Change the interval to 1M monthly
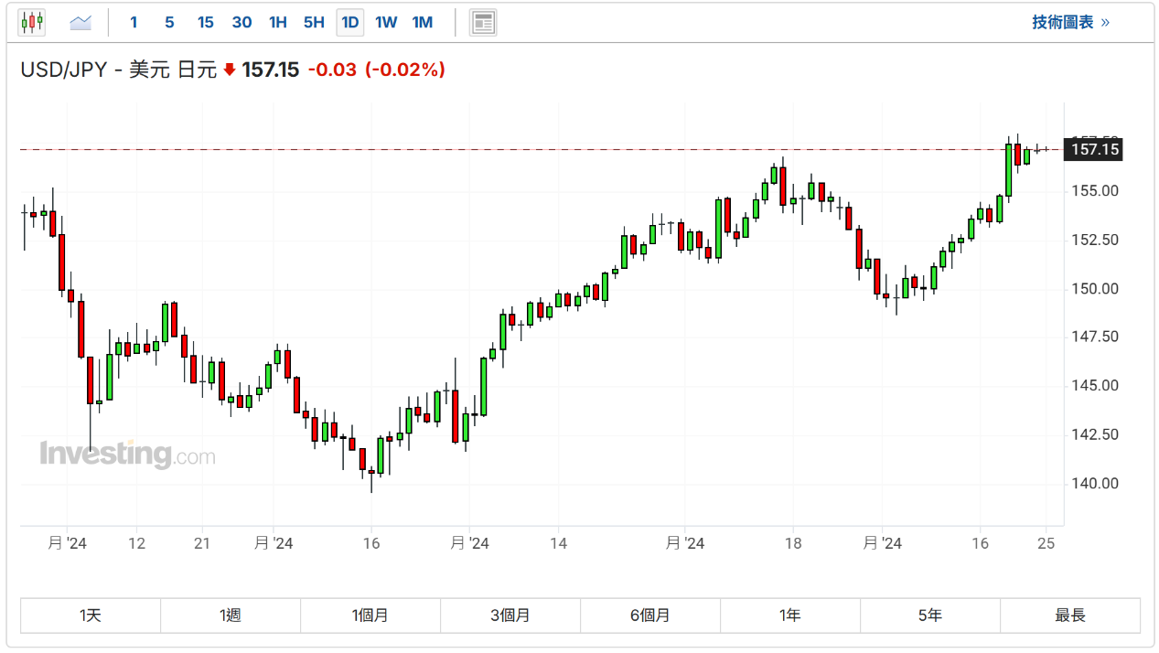1159x653 pixels. (422, 22)
